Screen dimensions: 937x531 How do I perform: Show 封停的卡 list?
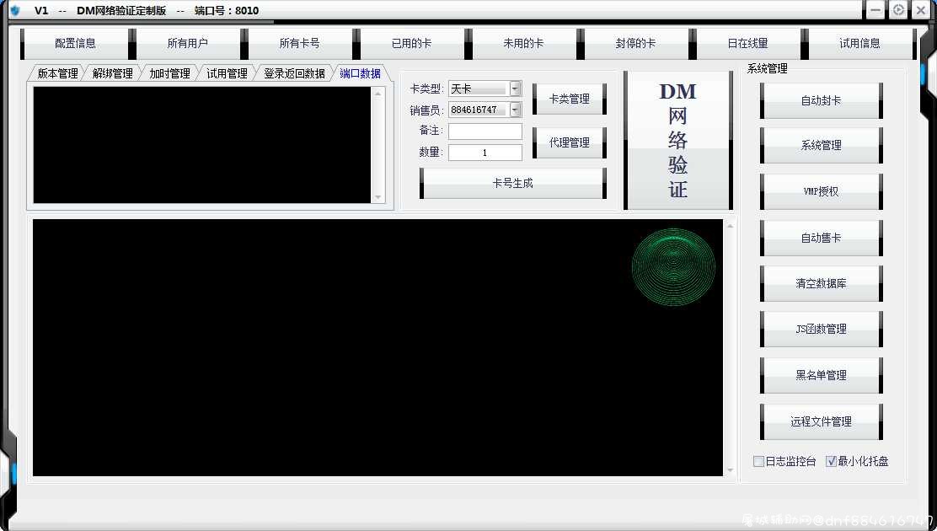tap(636, 44)
